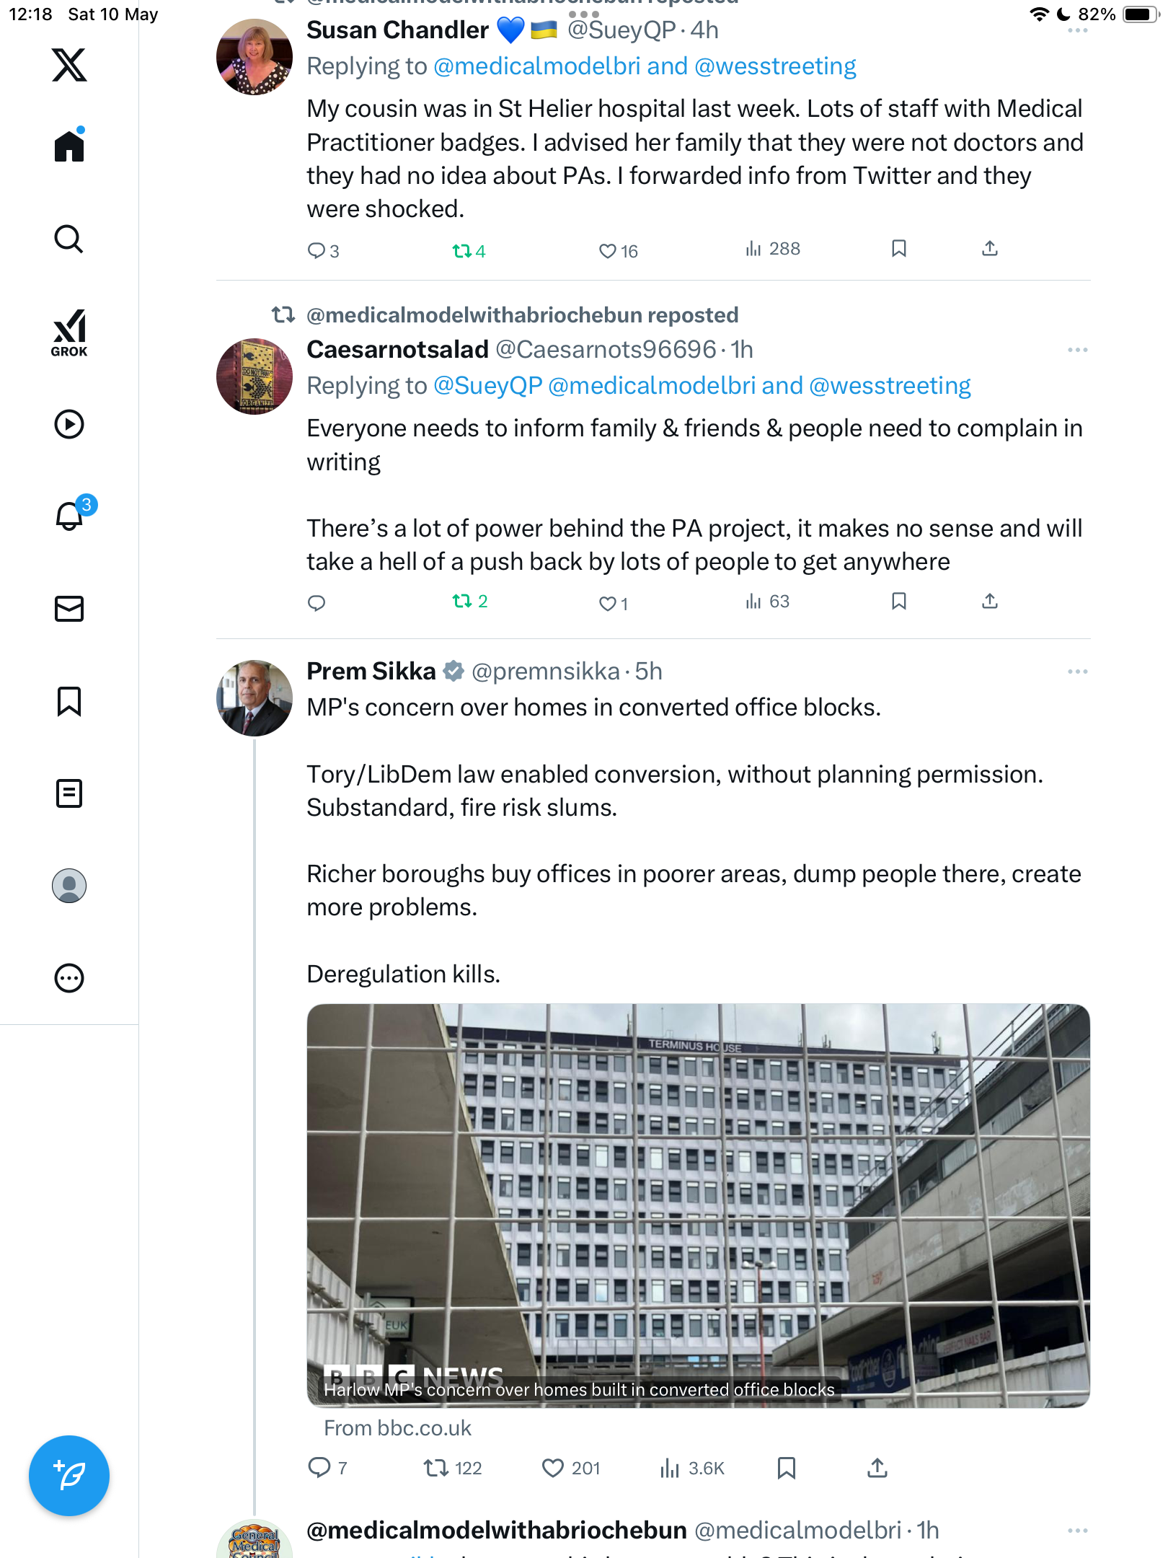
Task: Open the Search icon in sidebar
Action: (69, 239)
